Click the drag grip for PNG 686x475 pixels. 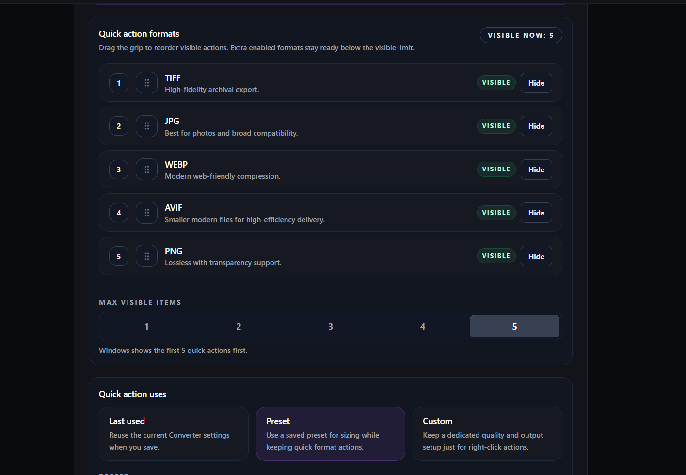146,256
